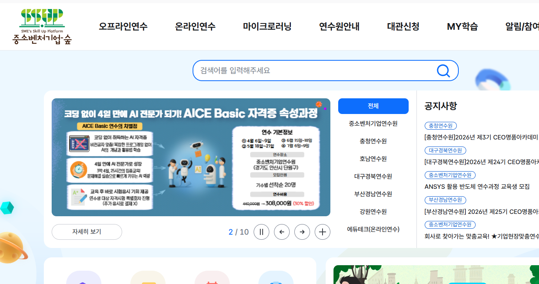This screenshot has height=284, width=539.
Task: Open the 공지사항 heading
Action: (x=440, y=106)
